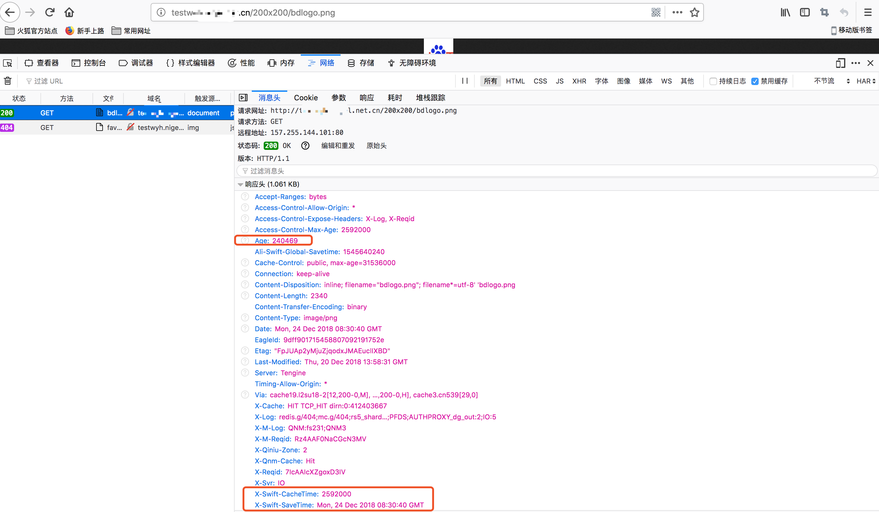This screenshot has height=512, width=879.
Task: Open the 不节流 throttling dropdown
Action: pos(831,81)
